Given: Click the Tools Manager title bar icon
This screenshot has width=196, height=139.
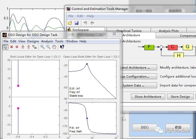Looking at the screenshot, I should pyautogui.click(x=68, y=9).
